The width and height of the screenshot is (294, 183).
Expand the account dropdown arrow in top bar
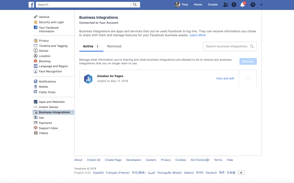click(261, 5)
